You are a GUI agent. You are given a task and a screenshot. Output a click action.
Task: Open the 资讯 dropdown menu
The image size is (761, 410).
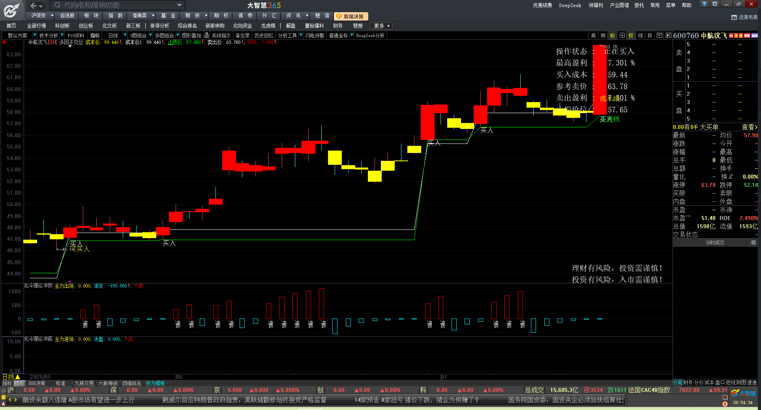click(307, 16)
